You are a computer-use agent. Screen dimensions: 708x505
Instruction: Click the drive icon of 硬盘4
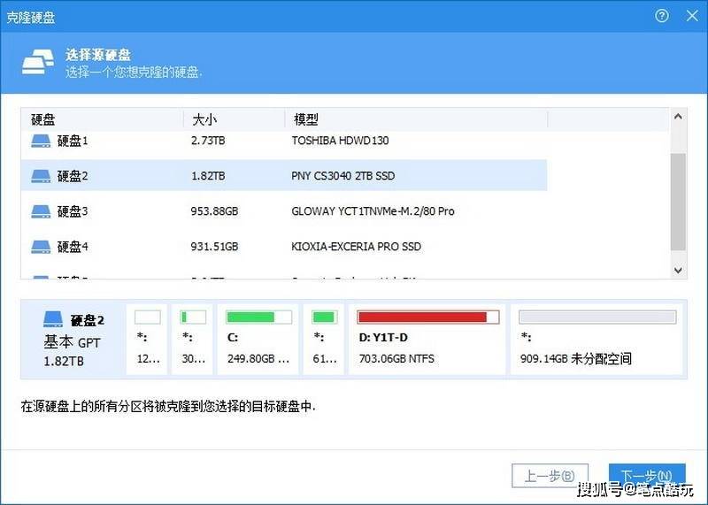tap(41, 247)
